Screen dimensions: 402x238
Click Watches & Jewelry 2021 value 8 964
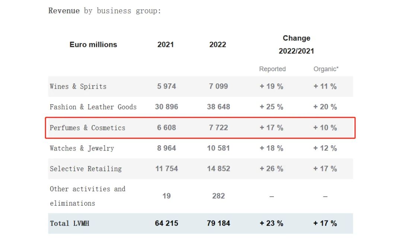pos(167,148)
